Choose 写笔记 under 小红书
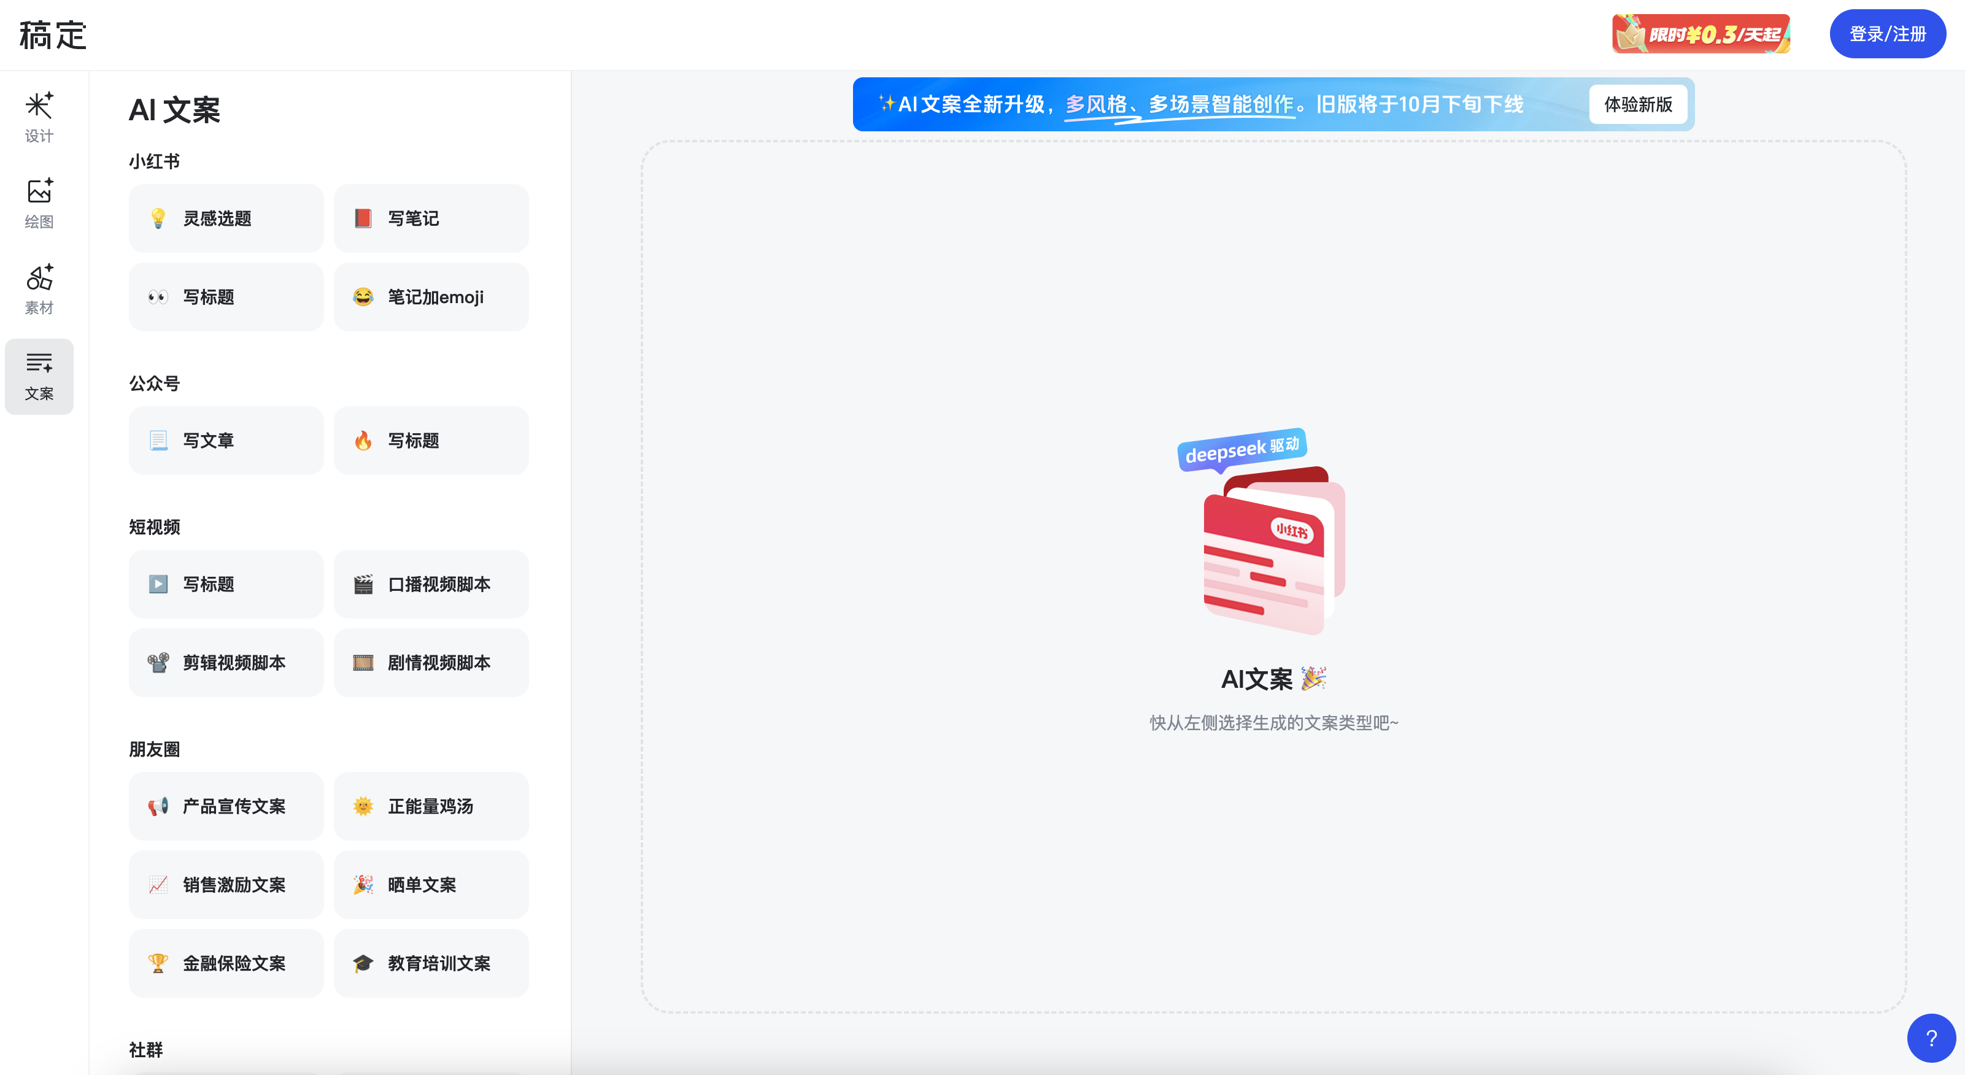 431,218
